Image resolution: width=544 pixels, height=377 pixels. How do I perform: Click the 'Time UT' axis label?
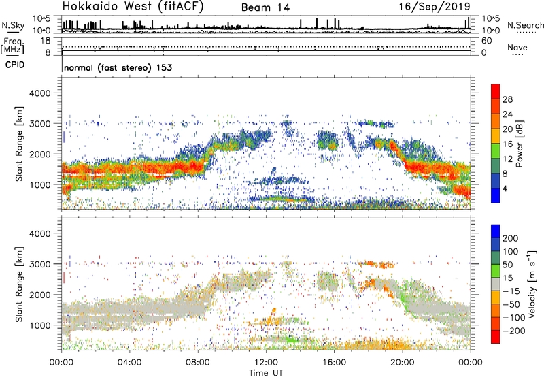click(266, 373)
